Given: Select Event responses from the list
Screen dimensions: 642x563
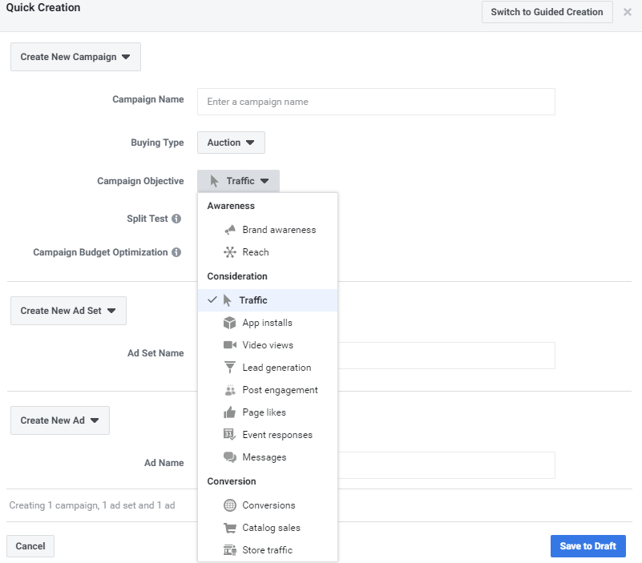Looking at the screenshot, I should [x=268, y=435].
